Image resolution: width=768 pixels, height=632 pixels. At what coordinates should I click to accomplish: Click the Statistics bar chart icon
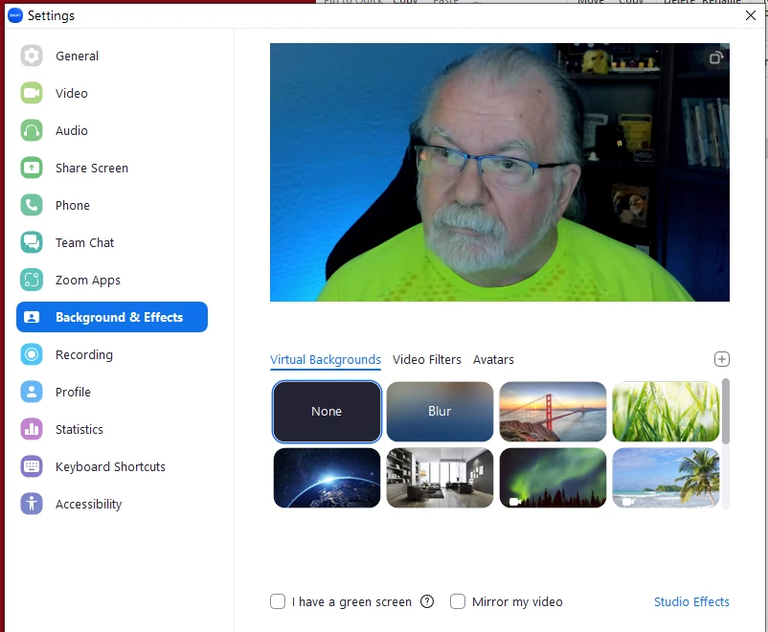32,429
